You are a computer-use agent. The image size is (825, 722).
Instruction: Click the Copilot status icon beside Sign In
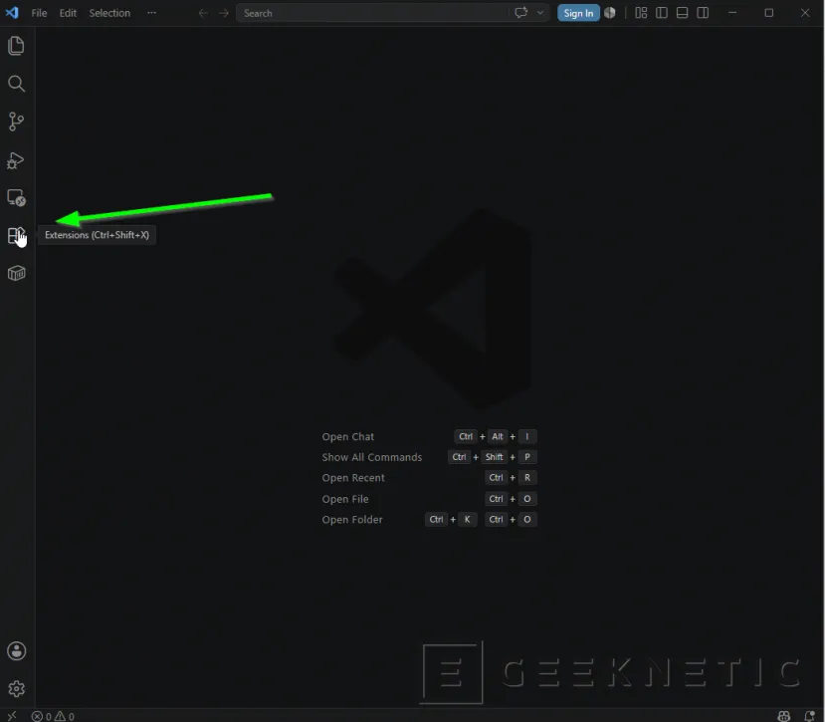610,13
